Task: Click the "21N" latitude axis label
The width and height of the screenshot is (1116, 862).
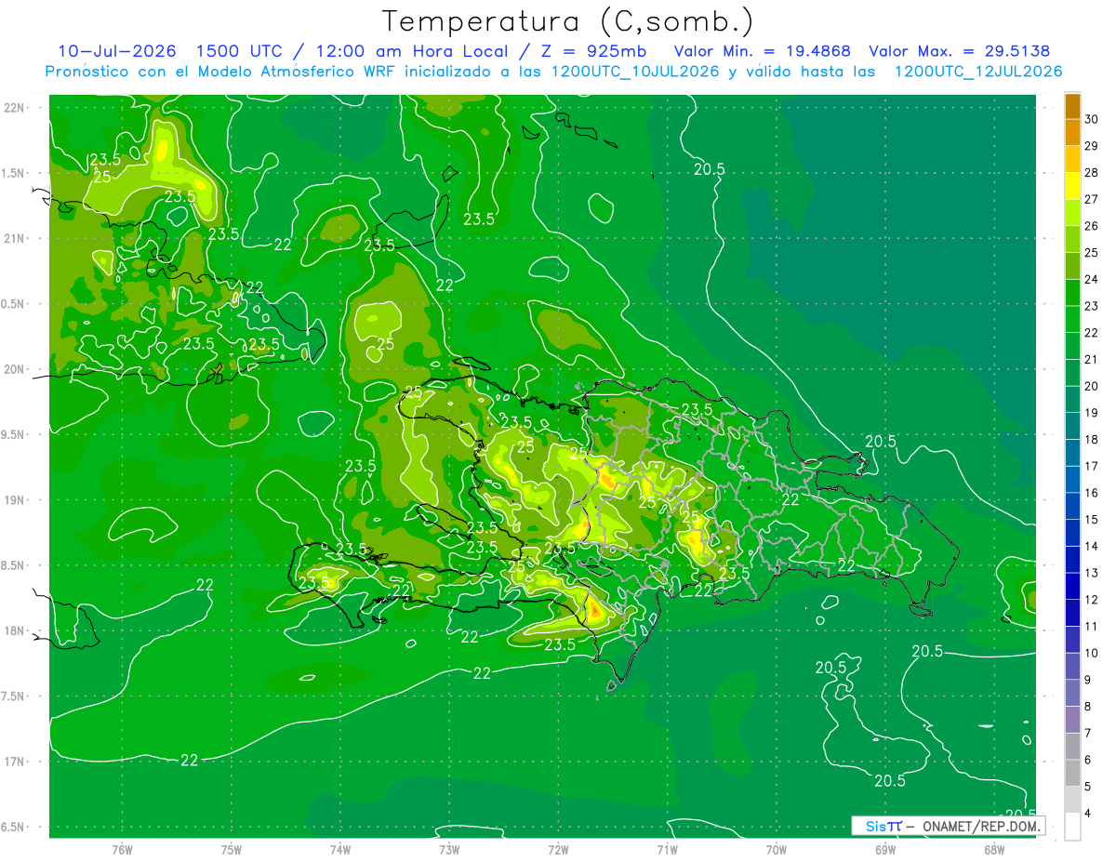Action: pos(15,239)
